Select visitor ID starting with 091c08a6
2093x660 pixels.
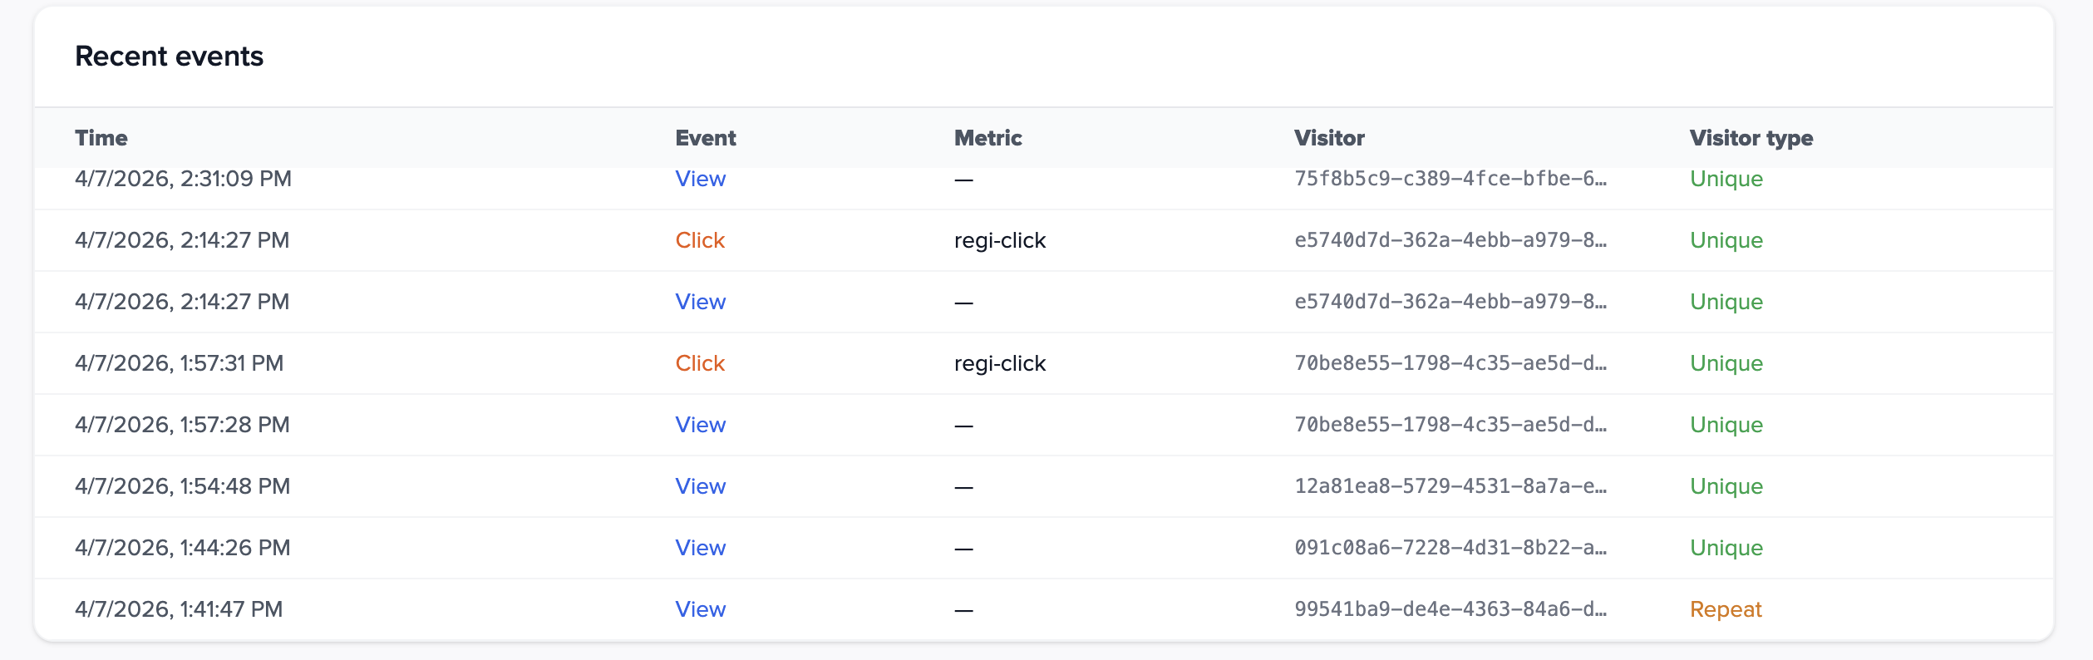coord(1450,548)
